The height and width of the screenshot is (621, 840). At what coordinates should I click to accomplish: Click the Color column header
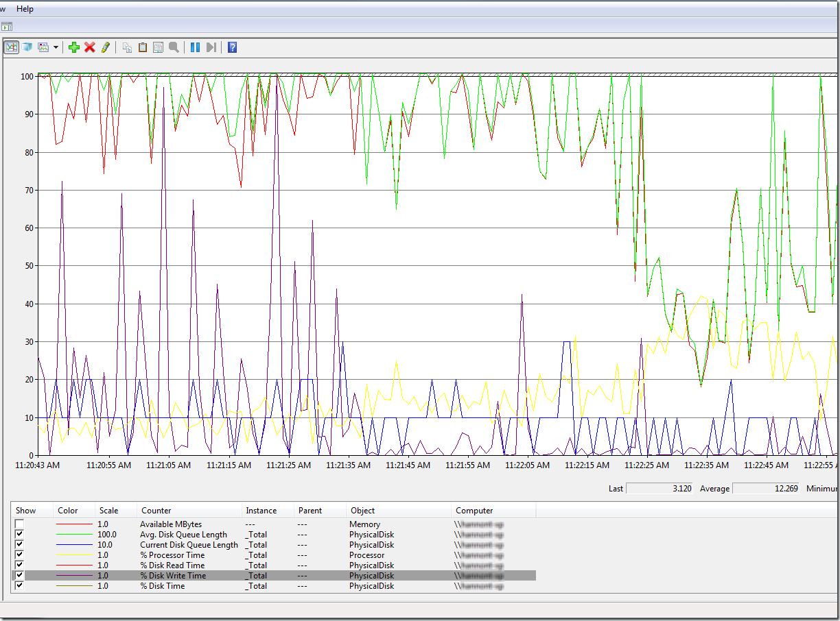coord(73,511)
